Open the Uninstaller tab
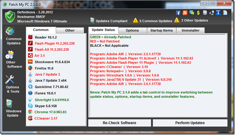 point(190,30)
